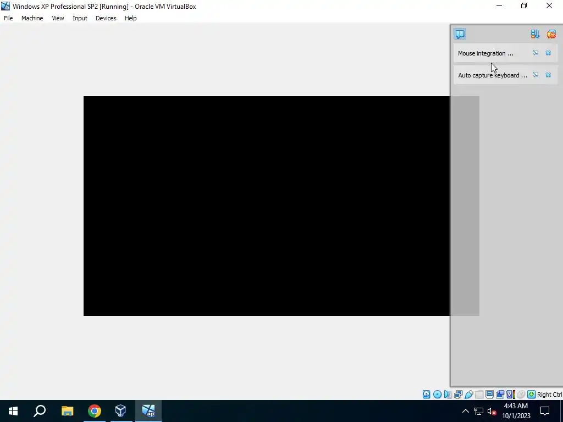The image size is (563, 422).
Task: Click the USB devices status icon
Action: pyautogui.click(x=468, y=395)
